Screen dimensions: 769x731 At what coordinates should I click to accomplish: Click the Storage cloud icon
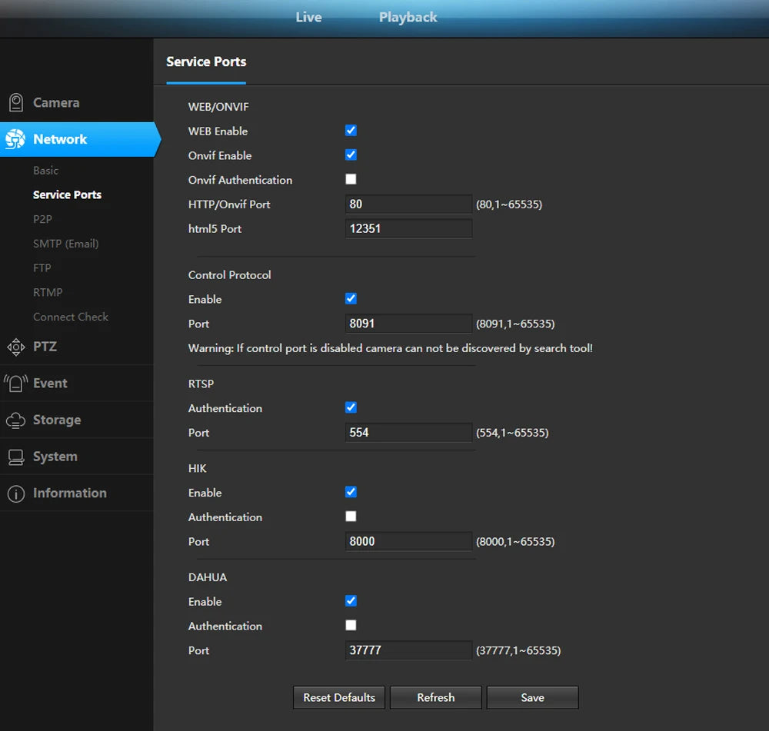click(x=15, y=420)
